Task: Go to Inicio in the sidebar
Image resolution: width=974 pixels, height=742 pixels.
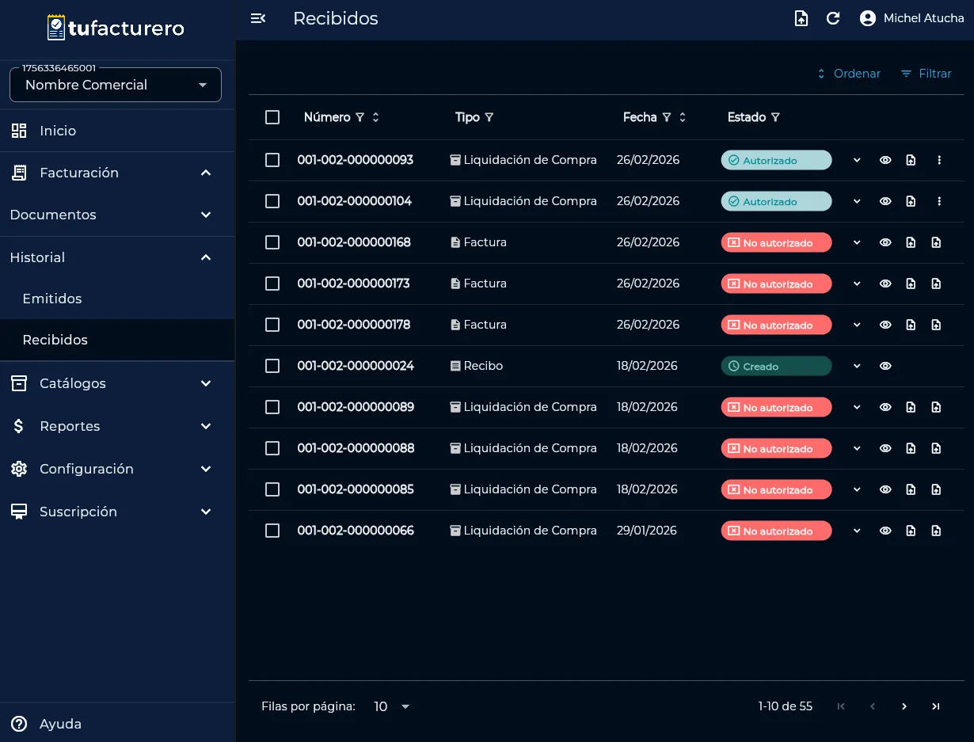Action: (58, 131)
